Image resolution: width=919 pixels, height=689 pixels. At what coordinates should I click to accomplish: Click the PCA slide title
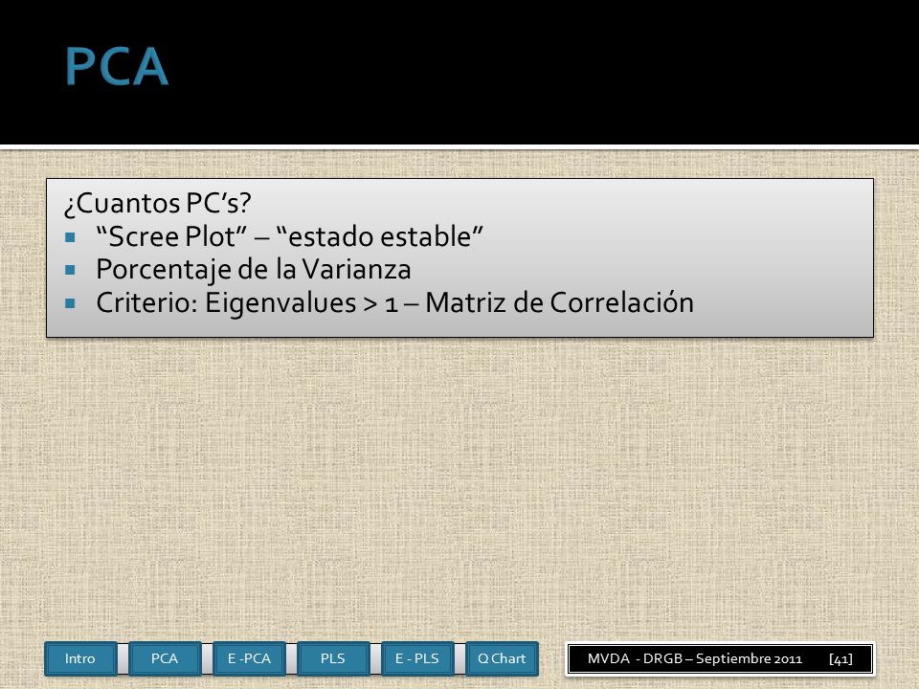117,66
